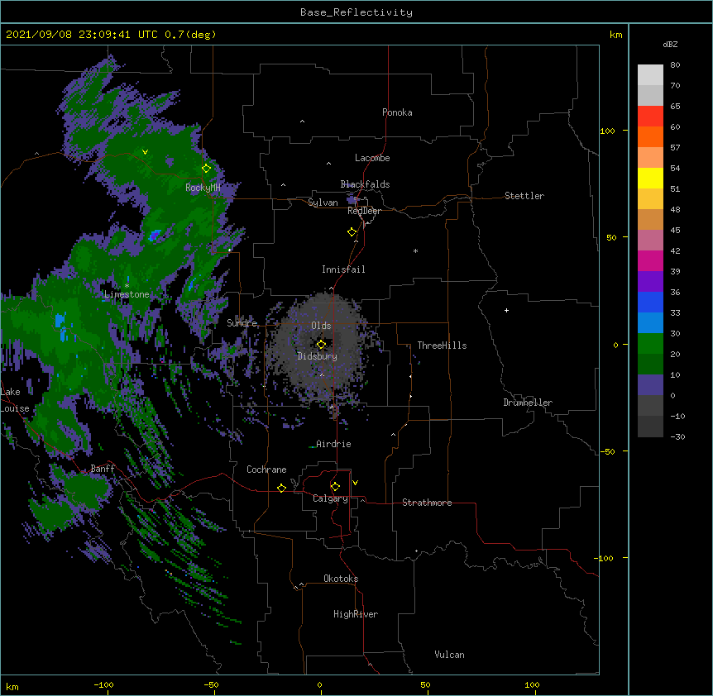This screenshot has height=696, width=713.
Task: Click the km label at top-right of map
Action: [x=616, y=35]
